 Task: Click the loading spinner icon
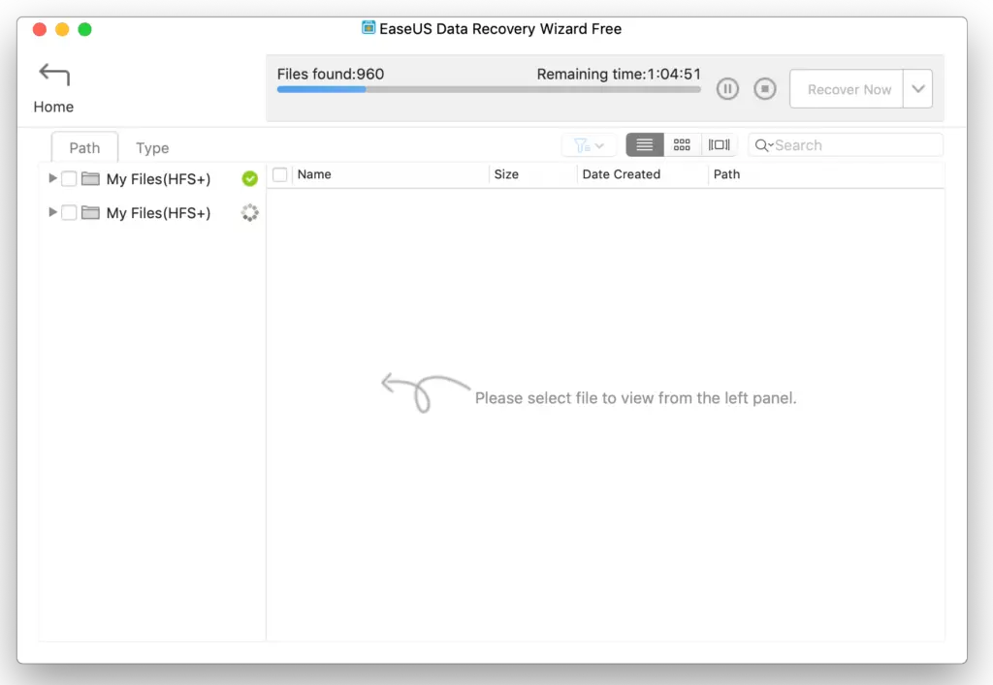[250, 212]
